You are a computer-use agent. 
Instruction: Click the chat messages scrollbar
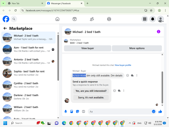[x=162, y=87]
